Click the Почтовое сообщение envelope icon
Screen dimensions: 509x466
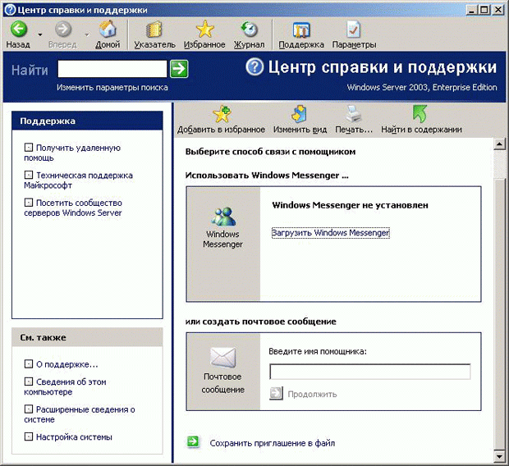223,357
